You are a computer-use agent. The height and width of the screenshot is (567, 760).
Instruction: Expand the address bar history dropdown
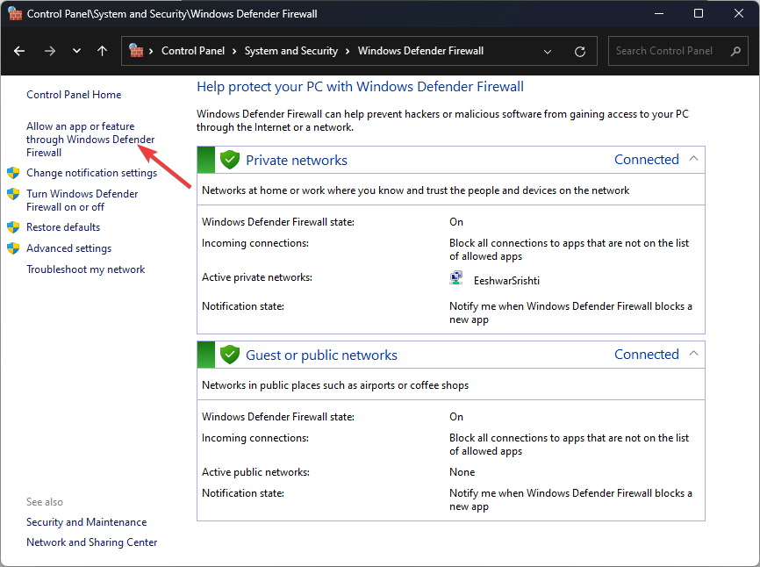tap(548, 51)
